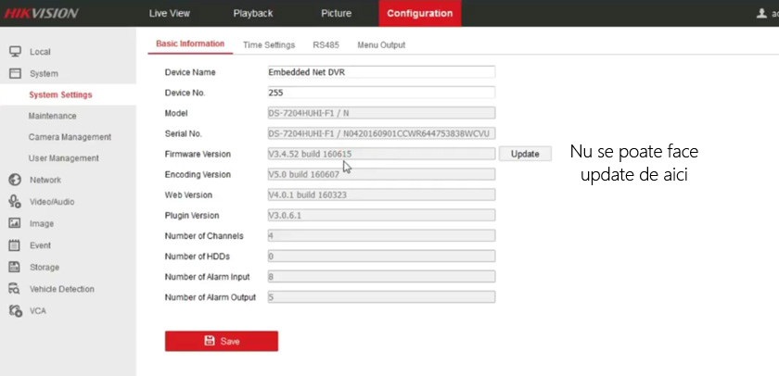Viewport: 779px width, 376px height.
Task: Select the Video/Audio icon
Action: pyautogui.click(x=15, y=201)
